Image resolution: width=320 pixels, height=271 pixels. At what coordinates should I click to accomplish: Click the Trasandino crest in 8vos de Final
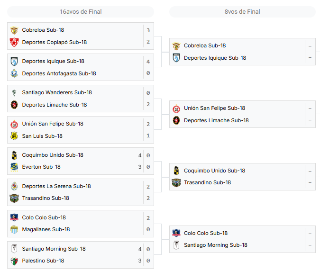click(176, 183)
